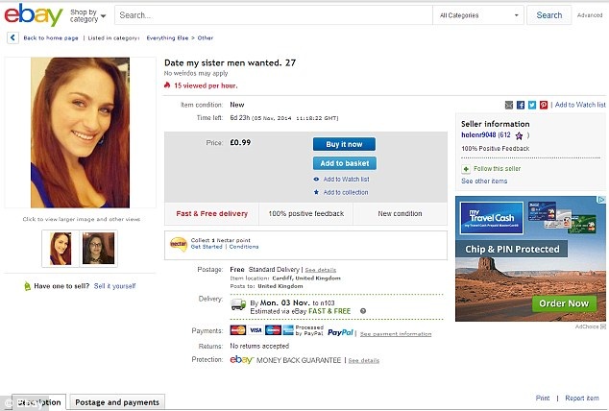The height and width of the screenshot is (411, 609).
Task: Share listing on Facebook
Action: [520, 105]
